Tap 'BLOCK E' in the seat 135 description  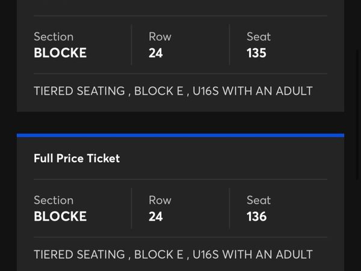pos(158,92)
